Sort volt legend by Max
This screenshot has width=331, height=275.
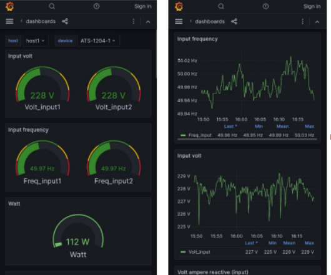[309, 243]
